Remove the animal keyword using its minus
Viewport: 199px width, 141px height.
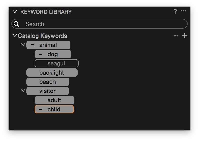pos(32,45)
